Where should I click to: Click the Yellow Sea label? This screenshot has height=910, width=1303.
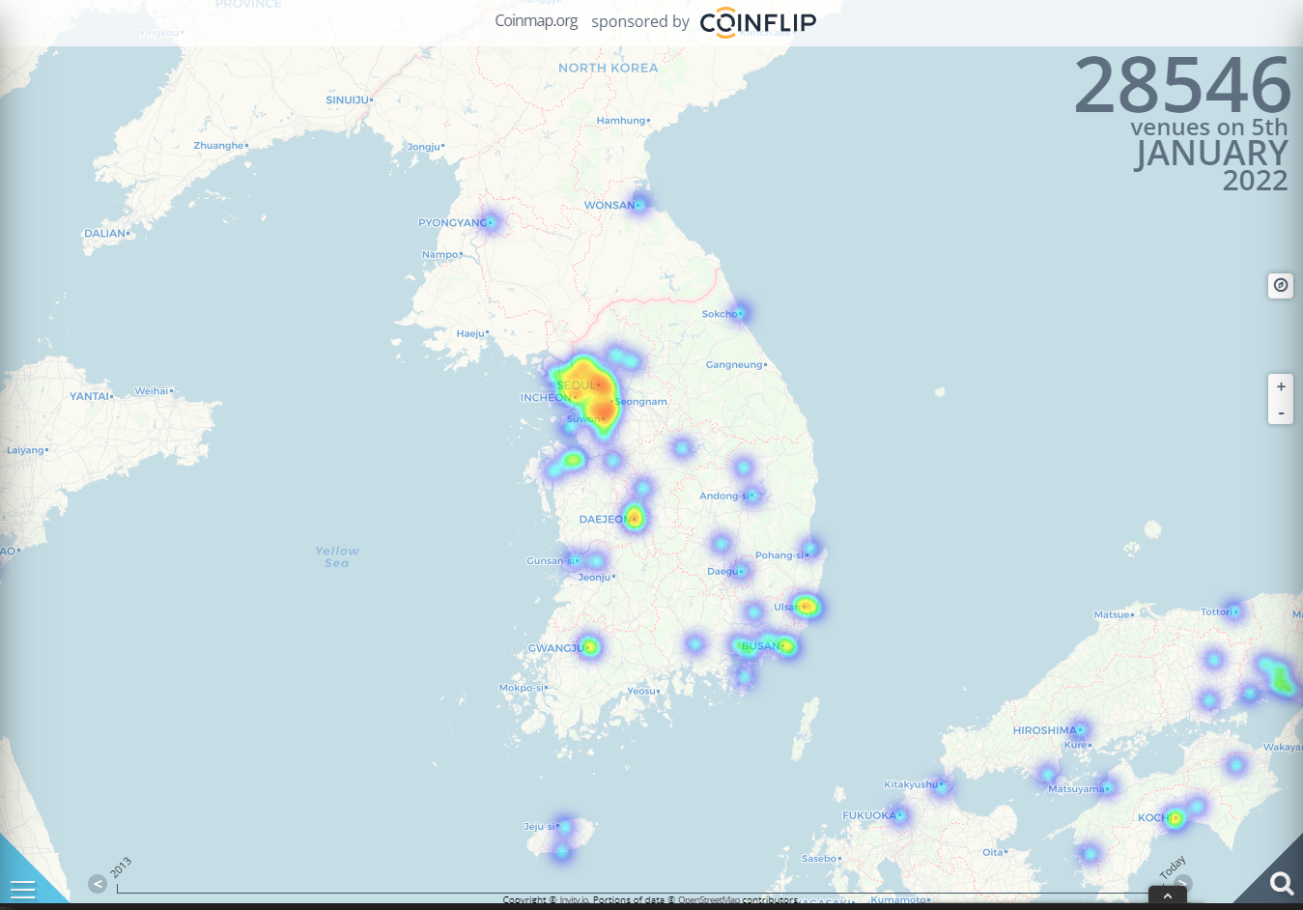pos(336,556)
